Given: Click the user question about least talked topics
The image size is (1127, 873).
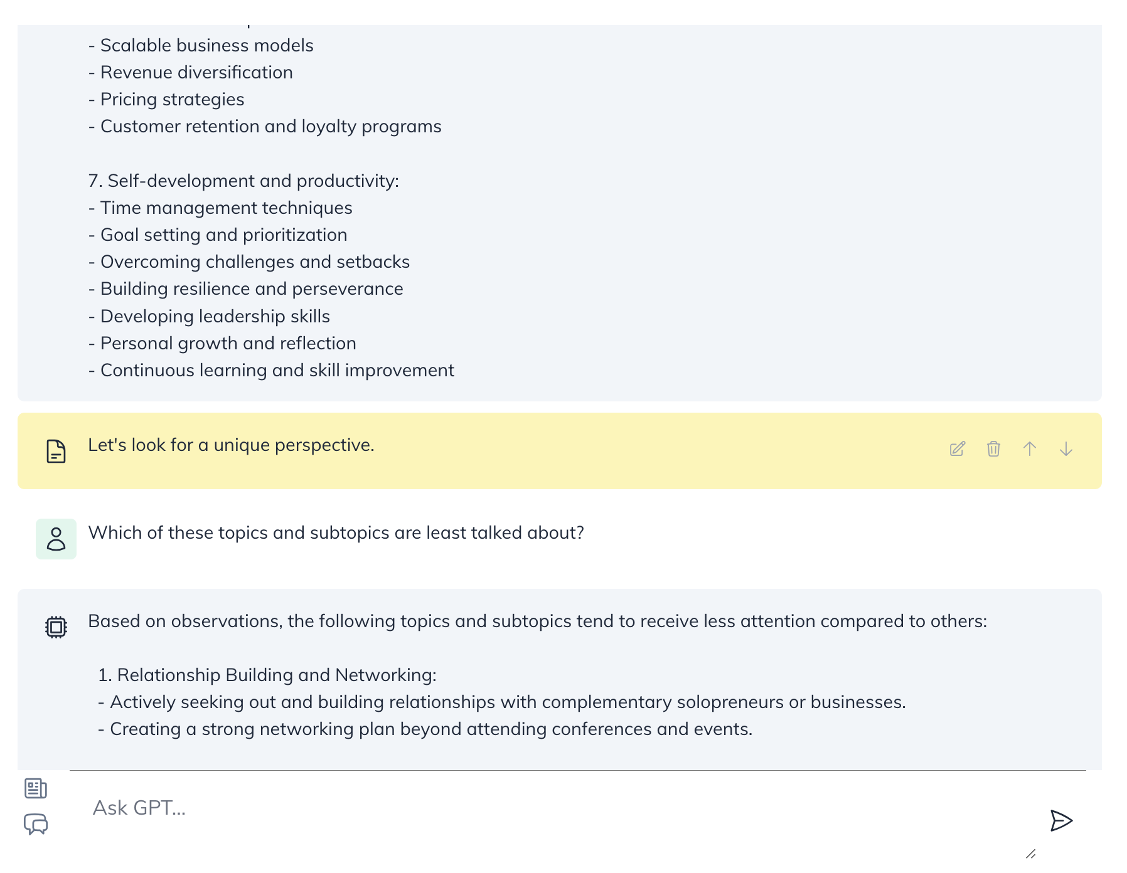Looking at the screenshot, I should [336, 533].
